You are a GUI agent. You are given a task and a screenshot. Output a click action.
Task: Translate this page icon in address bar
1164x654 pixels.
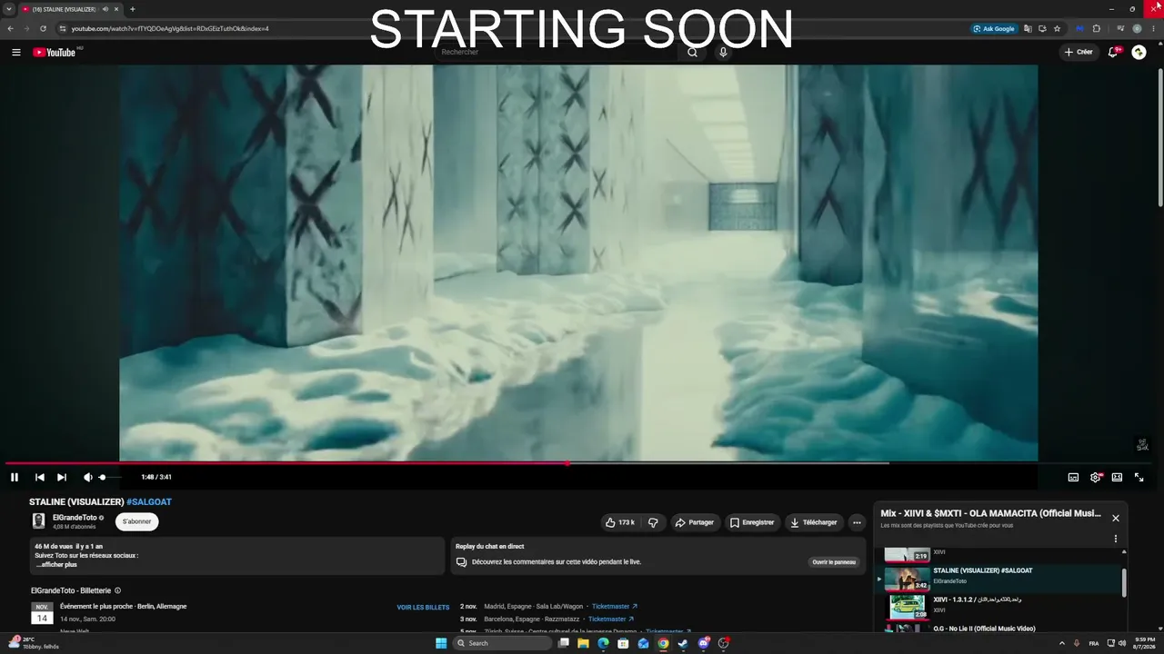(1028, 28)
